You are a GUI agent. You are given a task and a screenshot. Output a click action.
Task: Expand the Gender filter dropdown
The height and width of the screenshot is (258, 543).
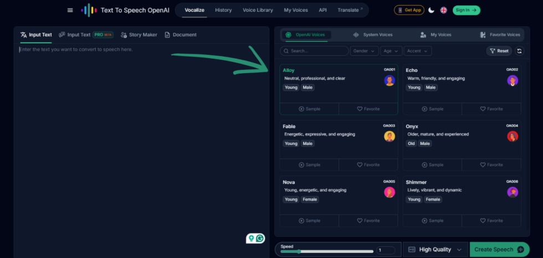point(364,51)
